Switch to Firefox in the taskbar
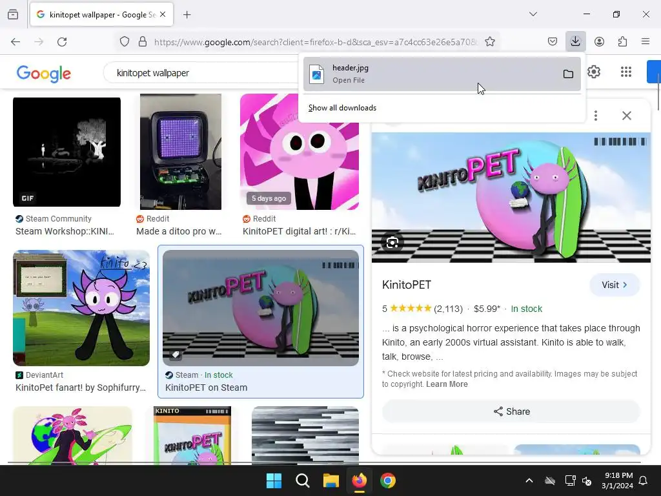The height and width of the screenshot is (496, 661). tap(359, 480)
